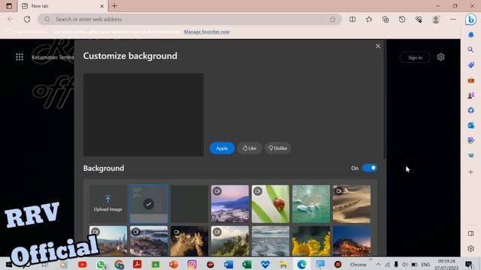Close Customize background dialog
This screenshot has height=270, width=481.
coord(378,46)
